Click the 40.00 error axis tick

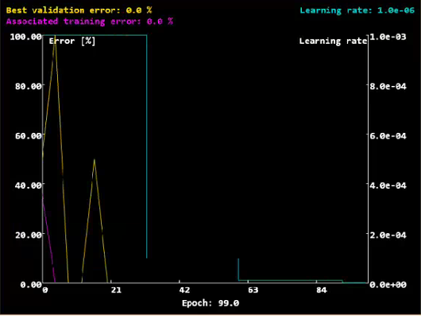point(29,185)
